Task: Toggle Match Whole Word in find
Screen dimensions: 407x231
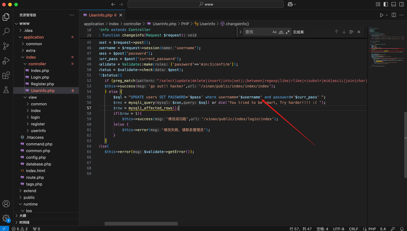Action: pos(281,32)
